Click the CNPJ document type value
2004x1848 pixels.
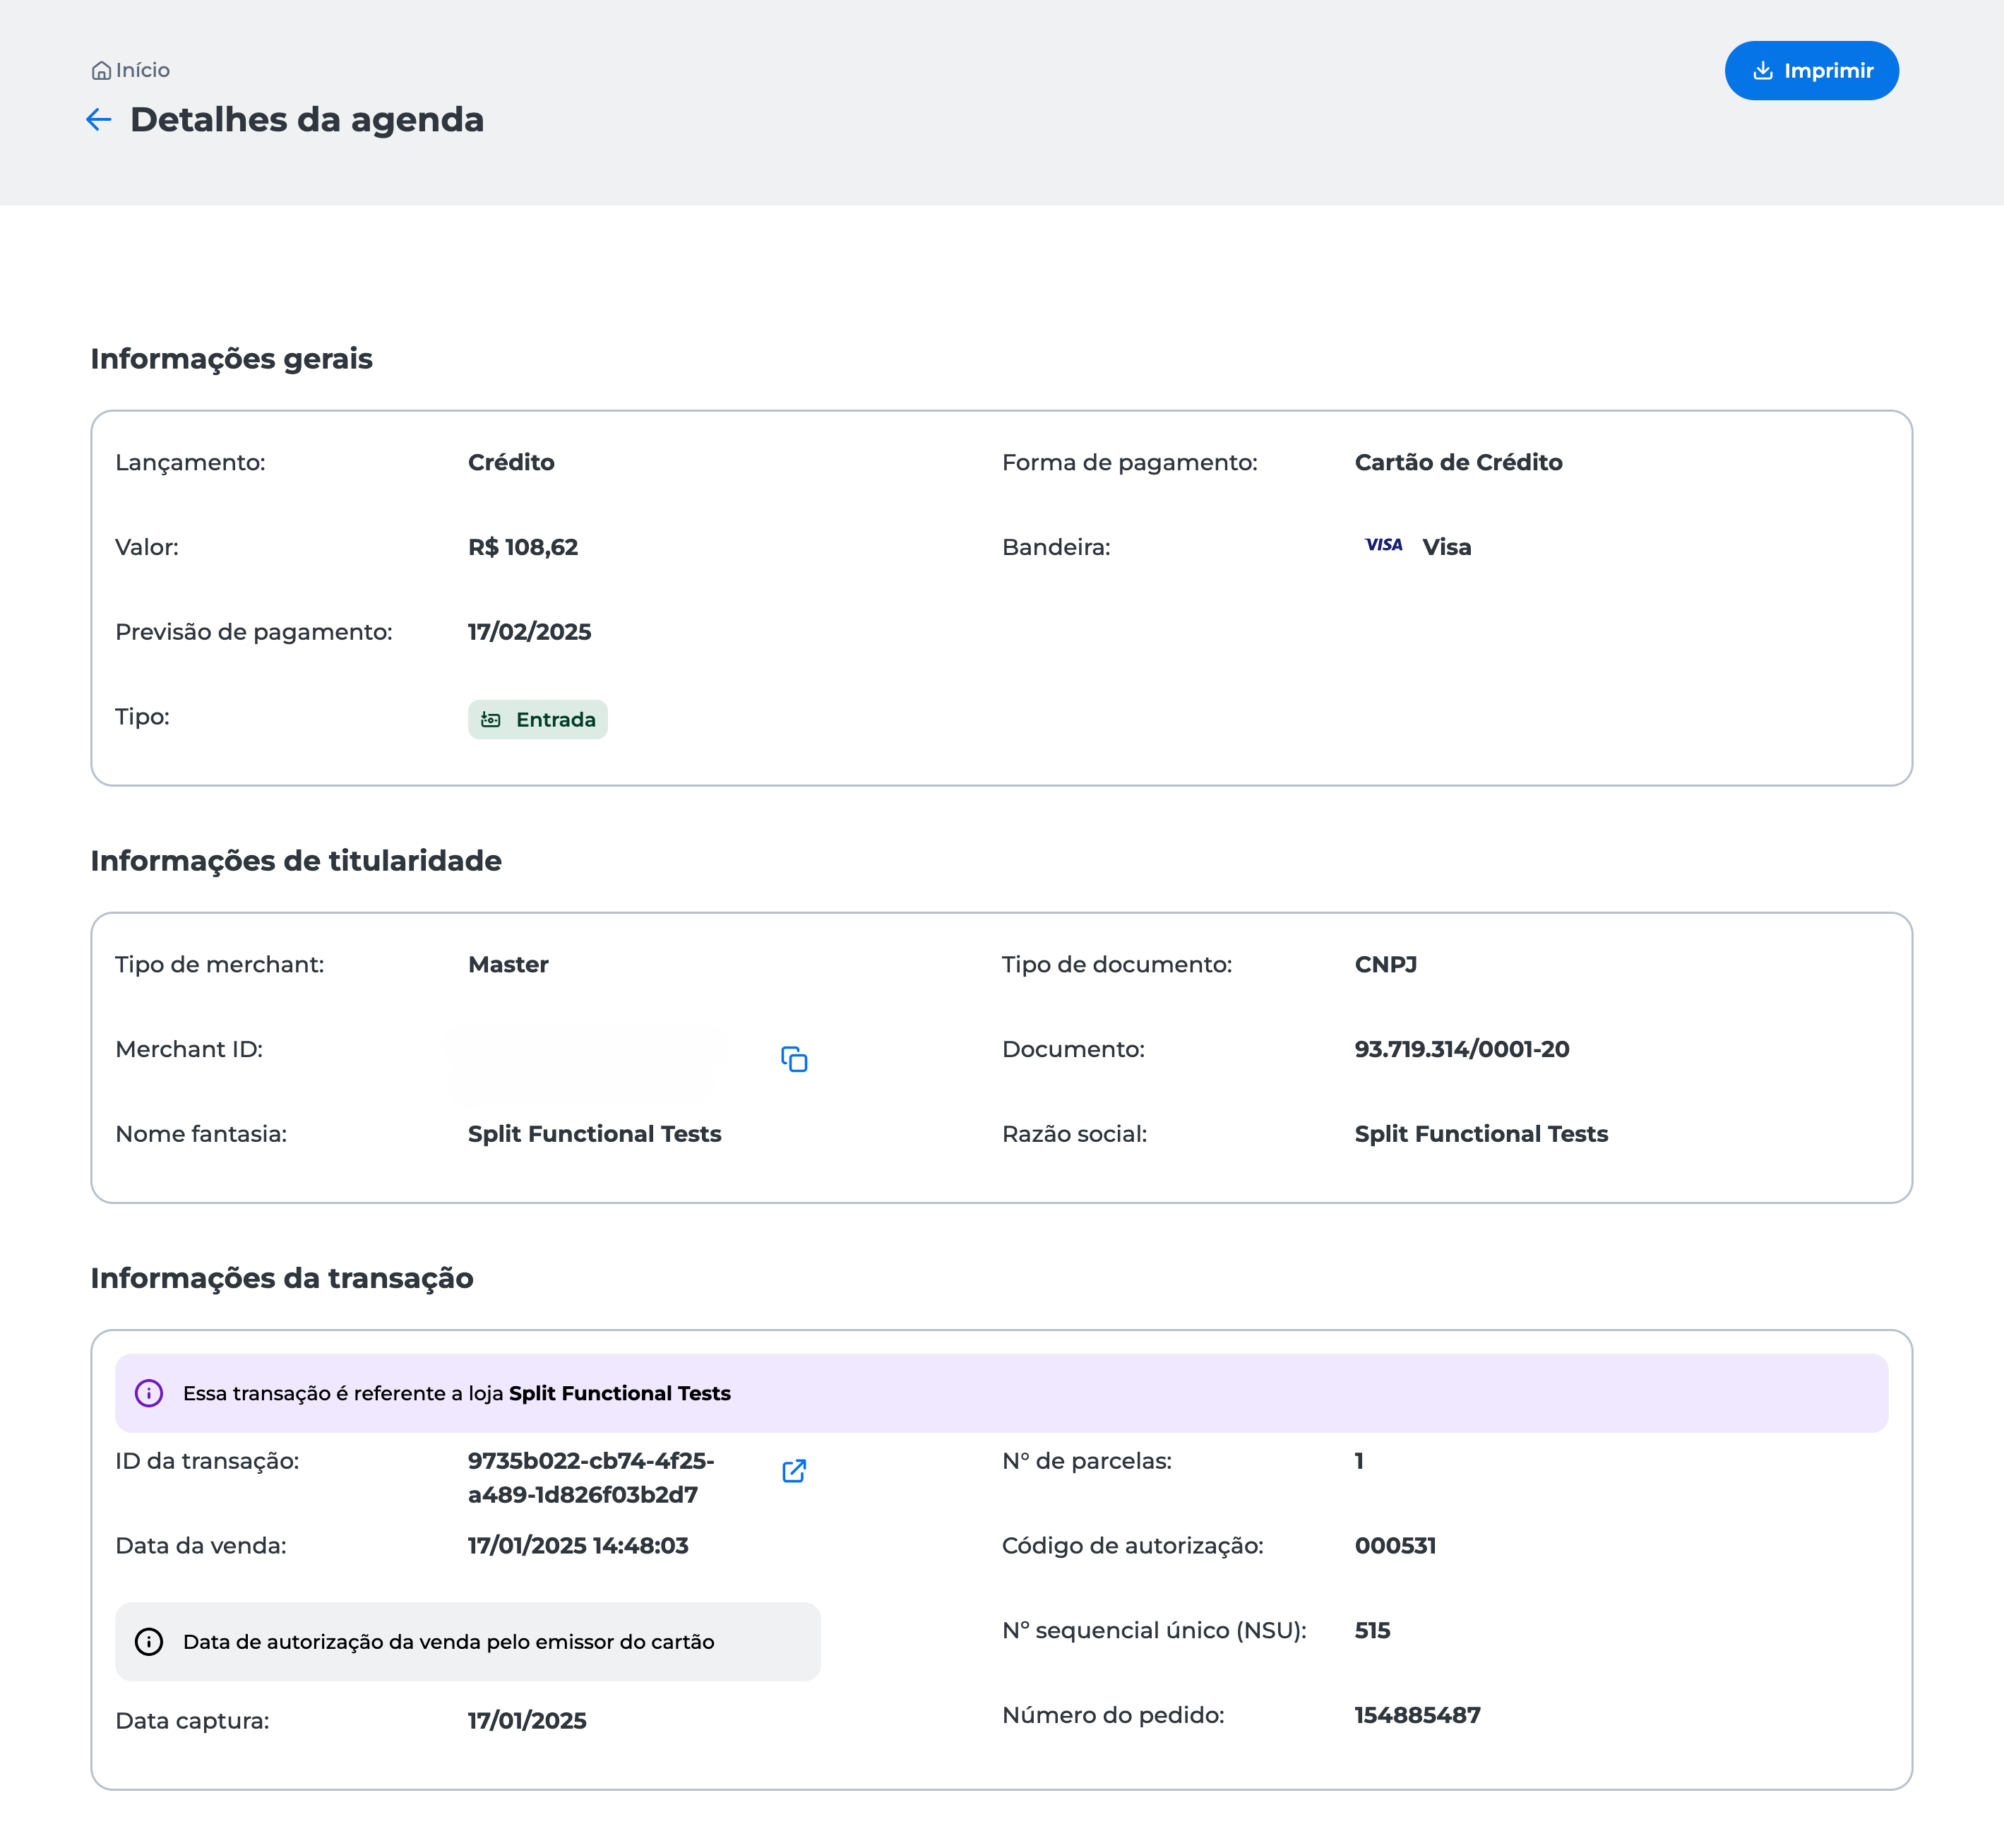tap(1386, 964)
